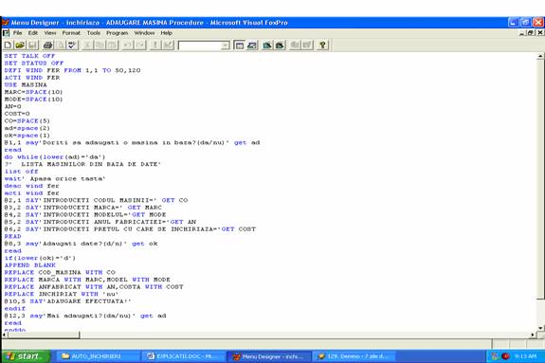545x363 pixels.
Task: Open the Data Session window icon
Action: tap(252, 45)
